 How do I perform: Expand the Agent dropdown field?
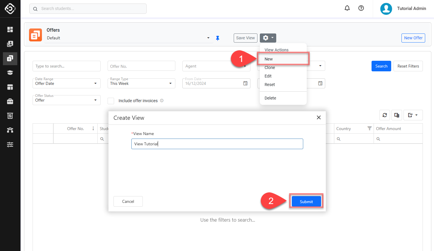pyautogui.click(x=245, y=66)
